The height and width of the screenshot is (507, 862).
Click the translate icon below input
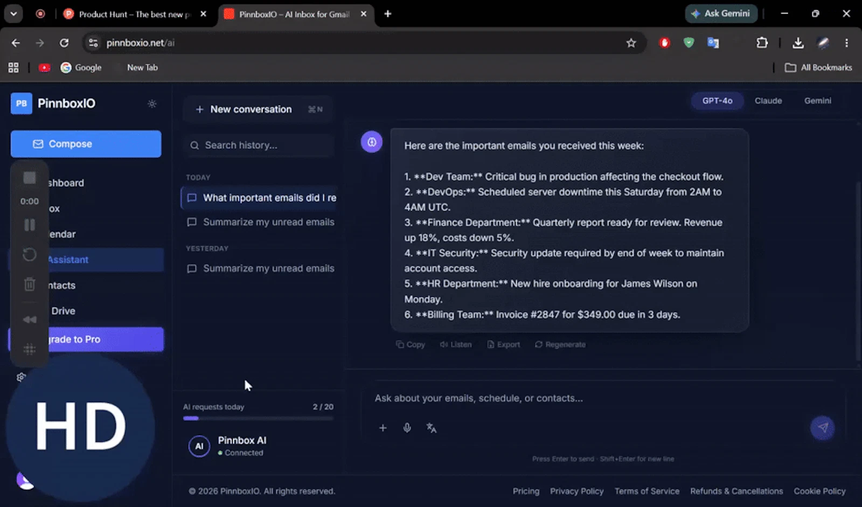coord(432,428)
